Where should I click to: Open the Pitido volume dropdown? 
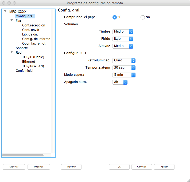(123, 39)
